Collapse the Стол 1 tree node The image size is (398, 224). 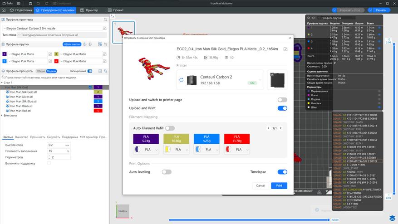pyautogui.click(x=2, y=83)
